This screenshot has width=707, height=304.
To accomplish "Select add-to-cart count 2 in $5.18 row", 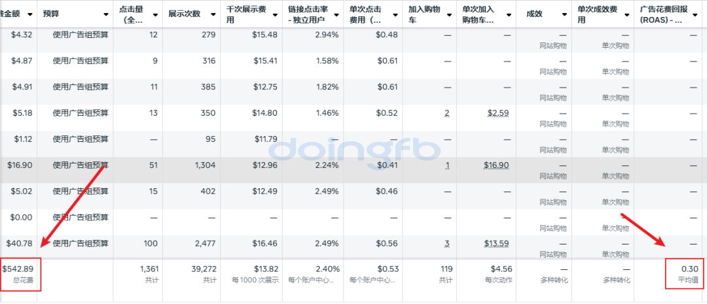I will 447,113.
